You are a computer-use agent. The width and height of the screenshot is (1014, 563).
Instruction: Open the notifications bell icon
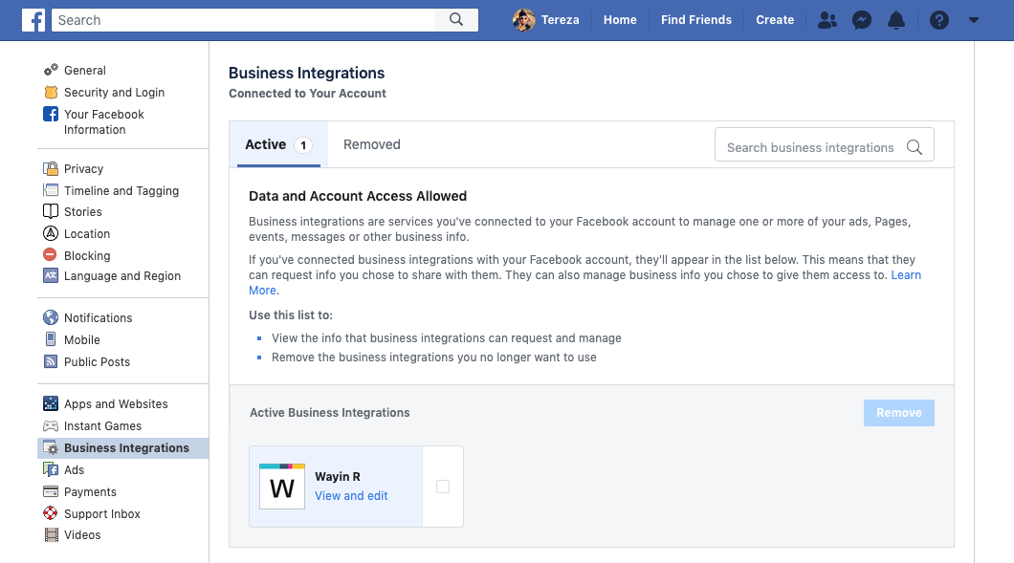[895, 20]
